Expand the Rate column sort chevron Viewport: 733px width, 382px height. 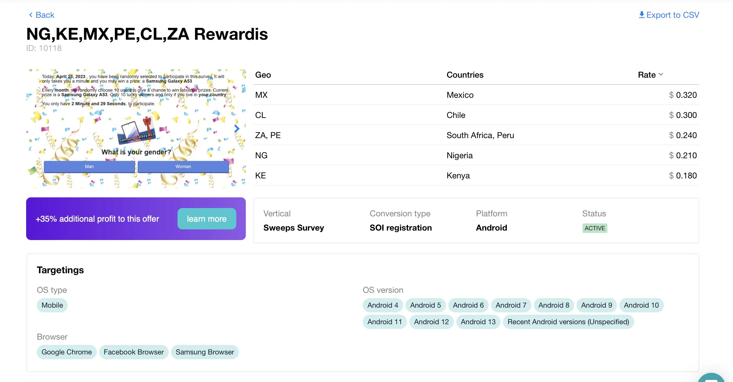(x=661, y=74)
